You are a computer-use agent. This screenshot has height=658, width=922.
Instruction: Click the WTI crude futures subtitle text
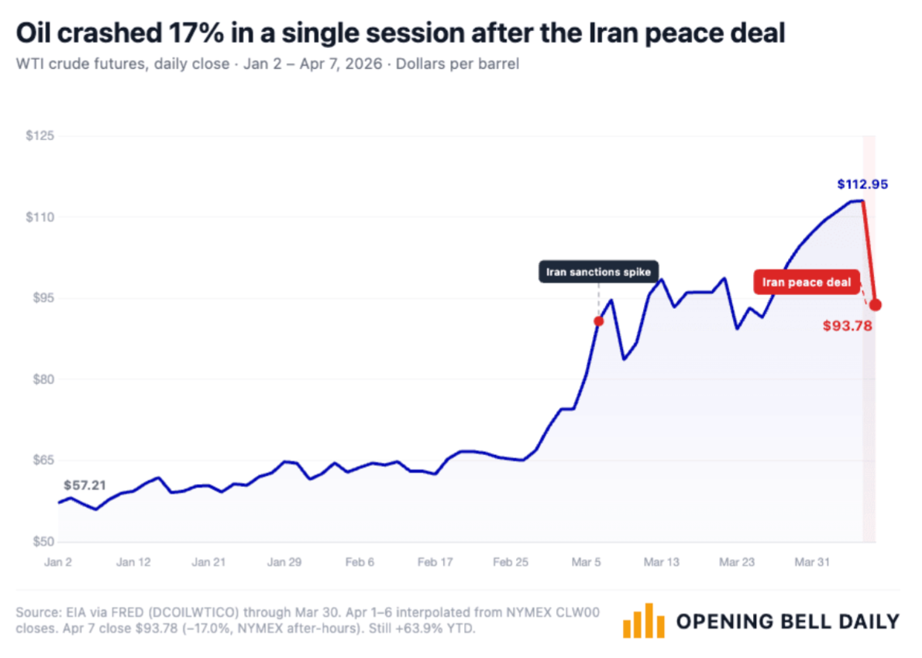pos(267,63)
